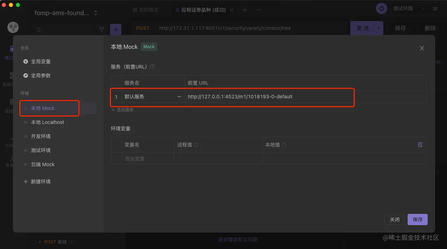Viewport: 447px width, 249px height.
Task: Open tab bar more options ellipsis
Action: [259, 10]
